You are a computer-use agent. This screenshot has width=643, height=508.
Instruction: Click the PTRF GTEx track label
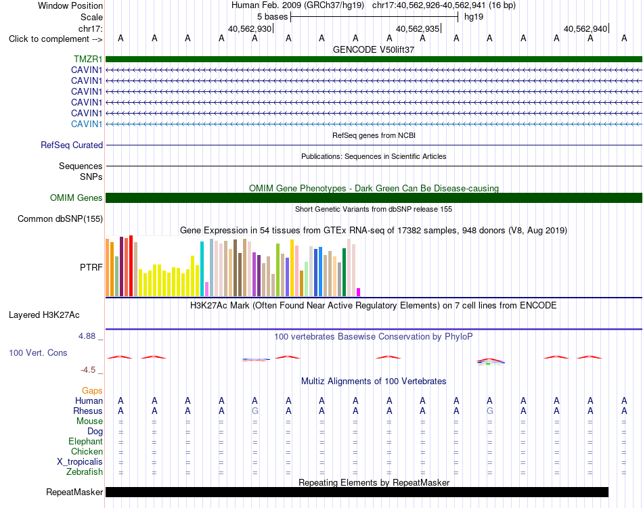pos(91,267)
